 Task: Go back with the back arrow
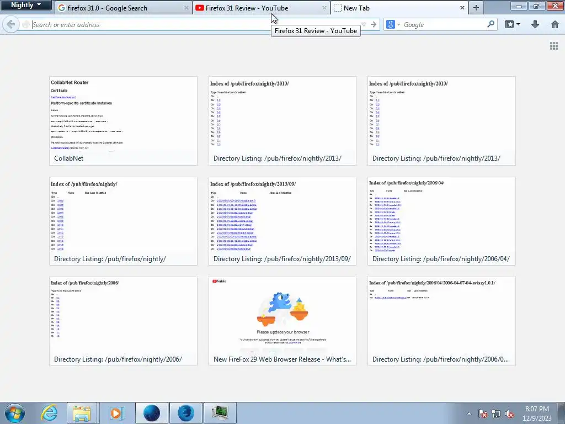pyautogui.click(x=11, y=24)
